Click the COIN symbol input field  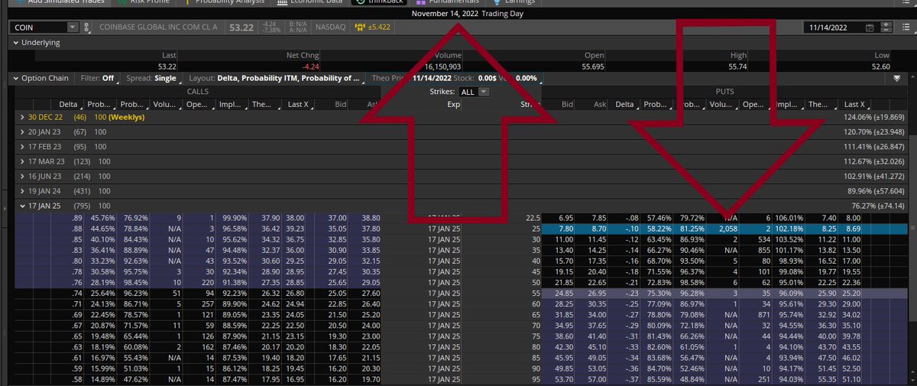click(x=39, y=28)
